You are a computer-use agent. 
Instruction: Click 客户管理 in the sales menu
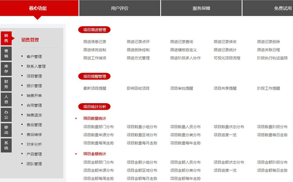pyautogui.click(x=34, y=57)
